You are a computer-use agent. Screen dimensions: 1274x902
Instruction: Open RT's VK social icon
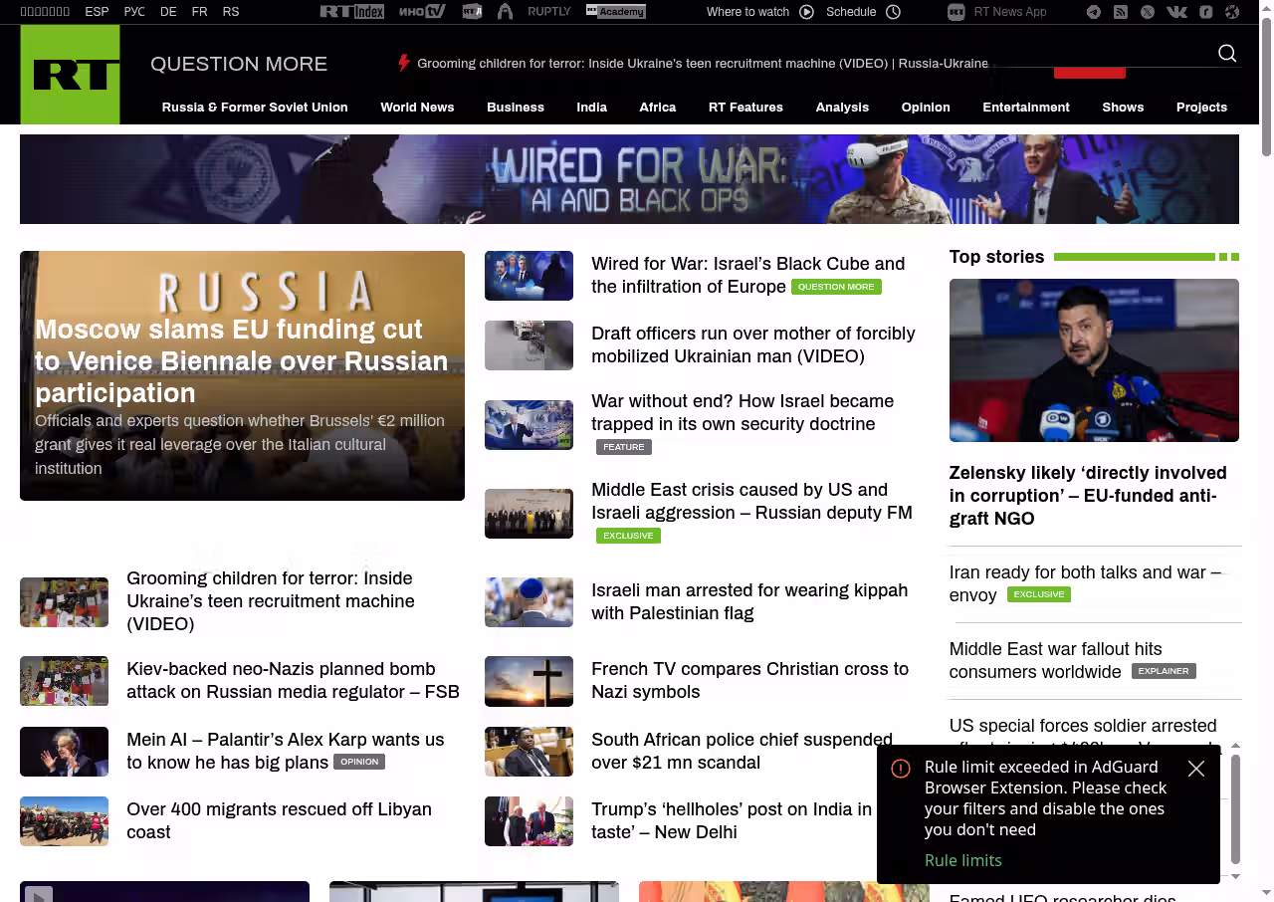(1176, 12)
